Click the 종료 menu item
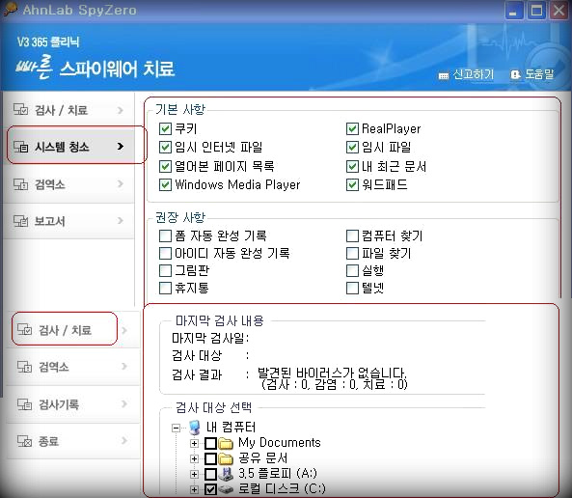The image size is (572, 498). [72, 441]
